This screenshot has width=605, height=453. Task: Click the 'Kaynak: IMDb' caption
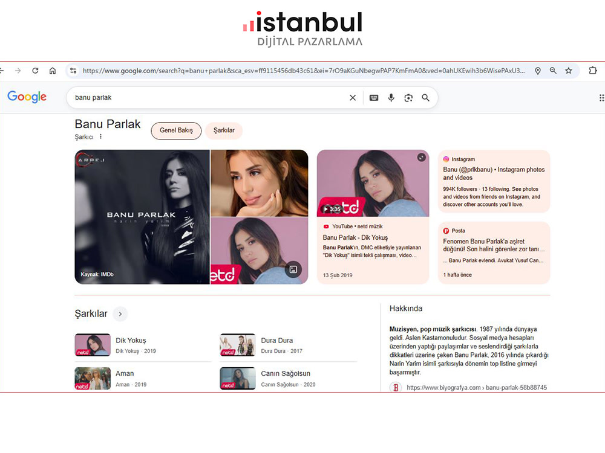[x=97, y=274]
